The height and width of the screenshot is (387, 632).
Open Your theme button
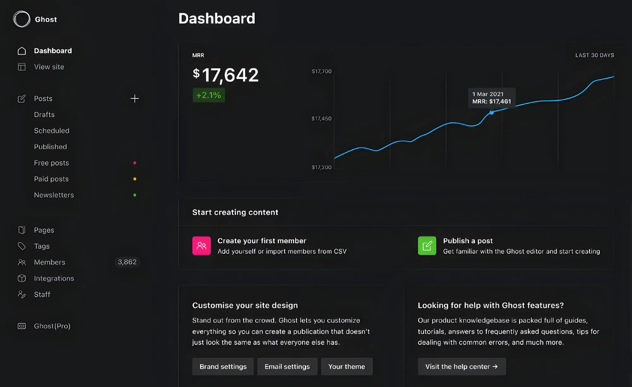(x=347, y=366)
